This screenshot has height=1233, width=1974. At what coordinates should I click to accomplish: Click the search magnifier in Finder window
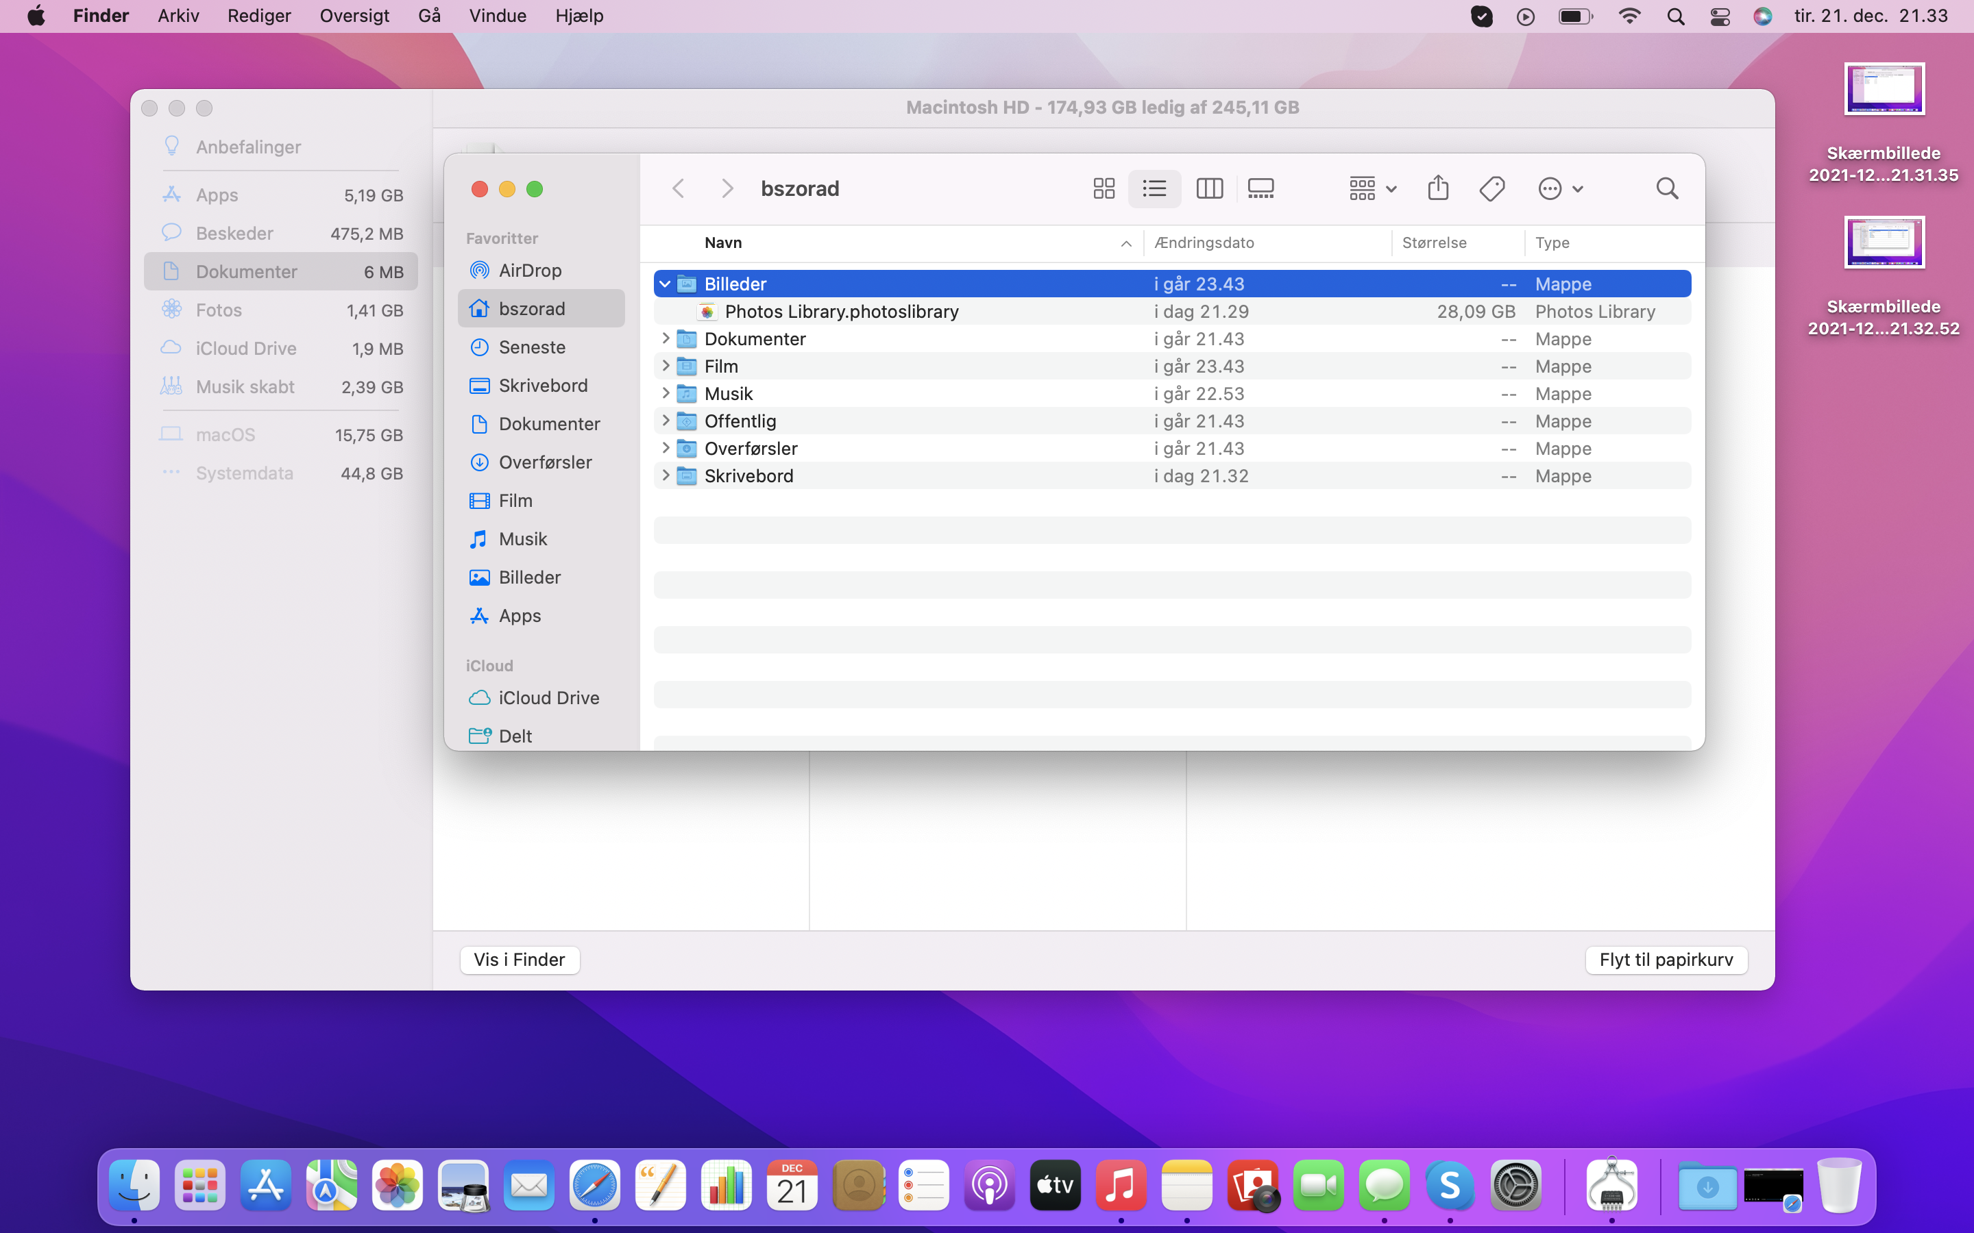click(x=1668, y=189)
